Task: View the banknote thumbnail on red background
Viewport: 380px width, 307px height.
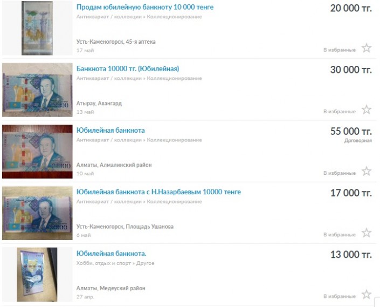Action: point(37,152)
